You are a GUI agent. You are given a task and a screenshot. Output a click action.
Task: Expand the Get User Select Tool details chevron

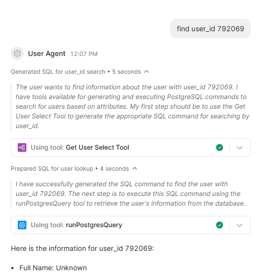tap(239, 147)
